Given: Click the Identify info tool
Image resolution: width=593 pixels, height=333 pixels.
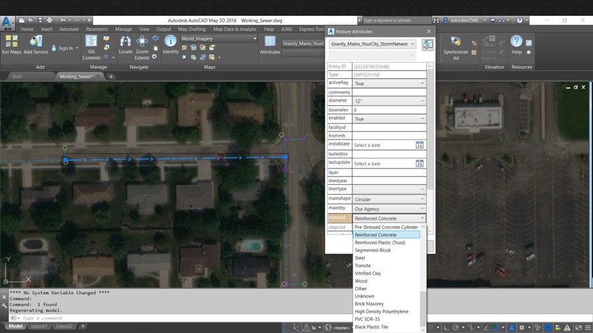Looking at the screenshot, I should (171, 45).
